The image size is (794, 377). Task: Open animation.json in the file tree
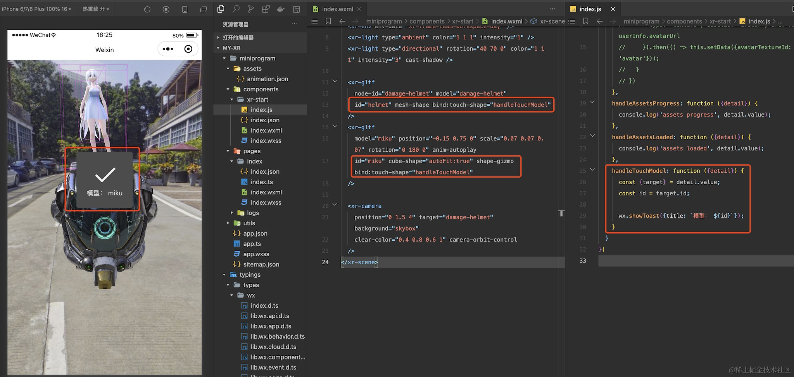[268, 79]
